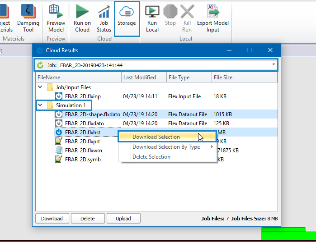Viewport: 316px width, 242px height.
Task: Click the Stop octagon icon
Action: click(170, 12)
